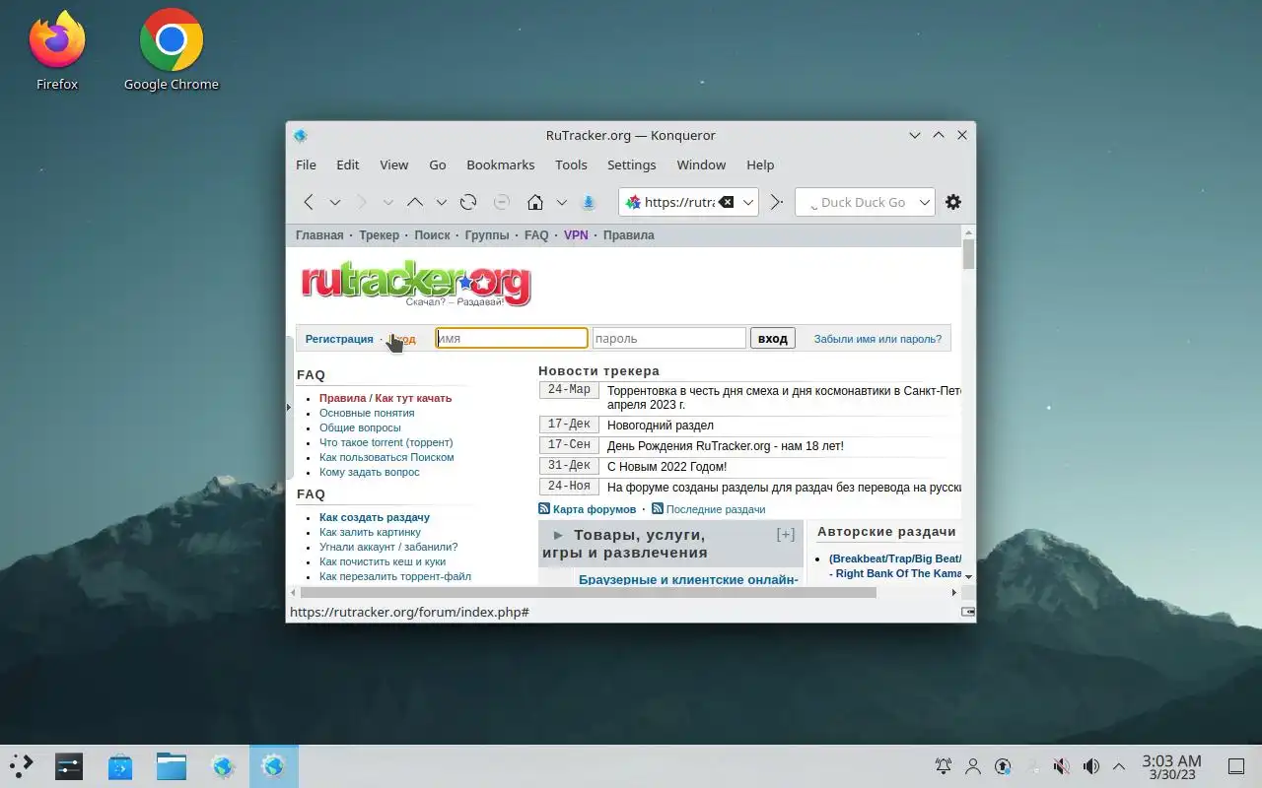1262x788 pixels.
Task: Open the Window menu
Action: [701, 164]
